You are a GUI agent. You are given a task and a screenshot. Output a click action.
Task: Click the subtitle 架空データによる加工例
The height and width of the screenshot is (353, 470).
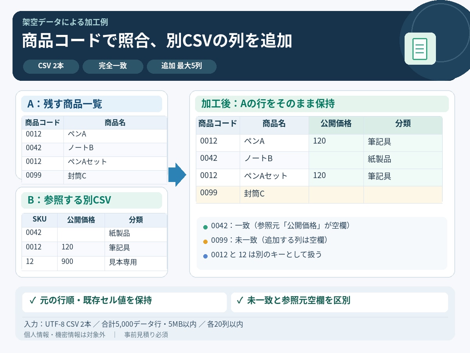[65, 22]
